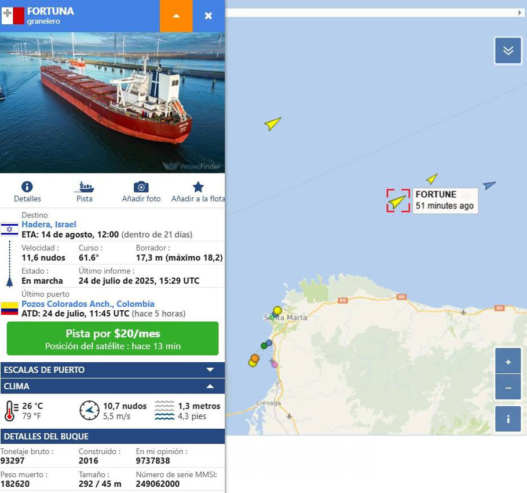Open the map info 'i' button
This screenshot has width=527, height=493.
508,419
